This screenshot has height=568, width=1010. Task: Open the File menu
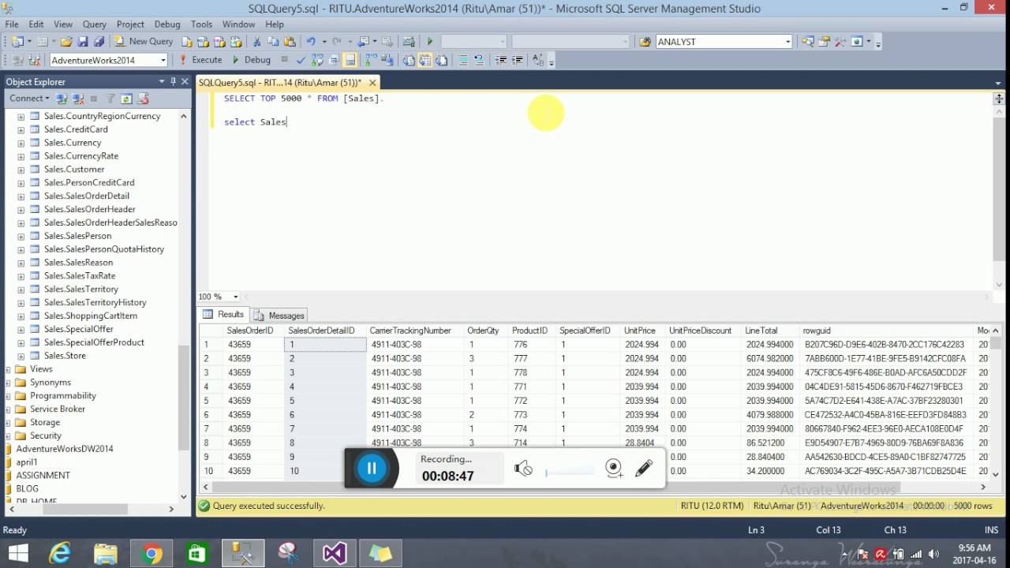12,24
